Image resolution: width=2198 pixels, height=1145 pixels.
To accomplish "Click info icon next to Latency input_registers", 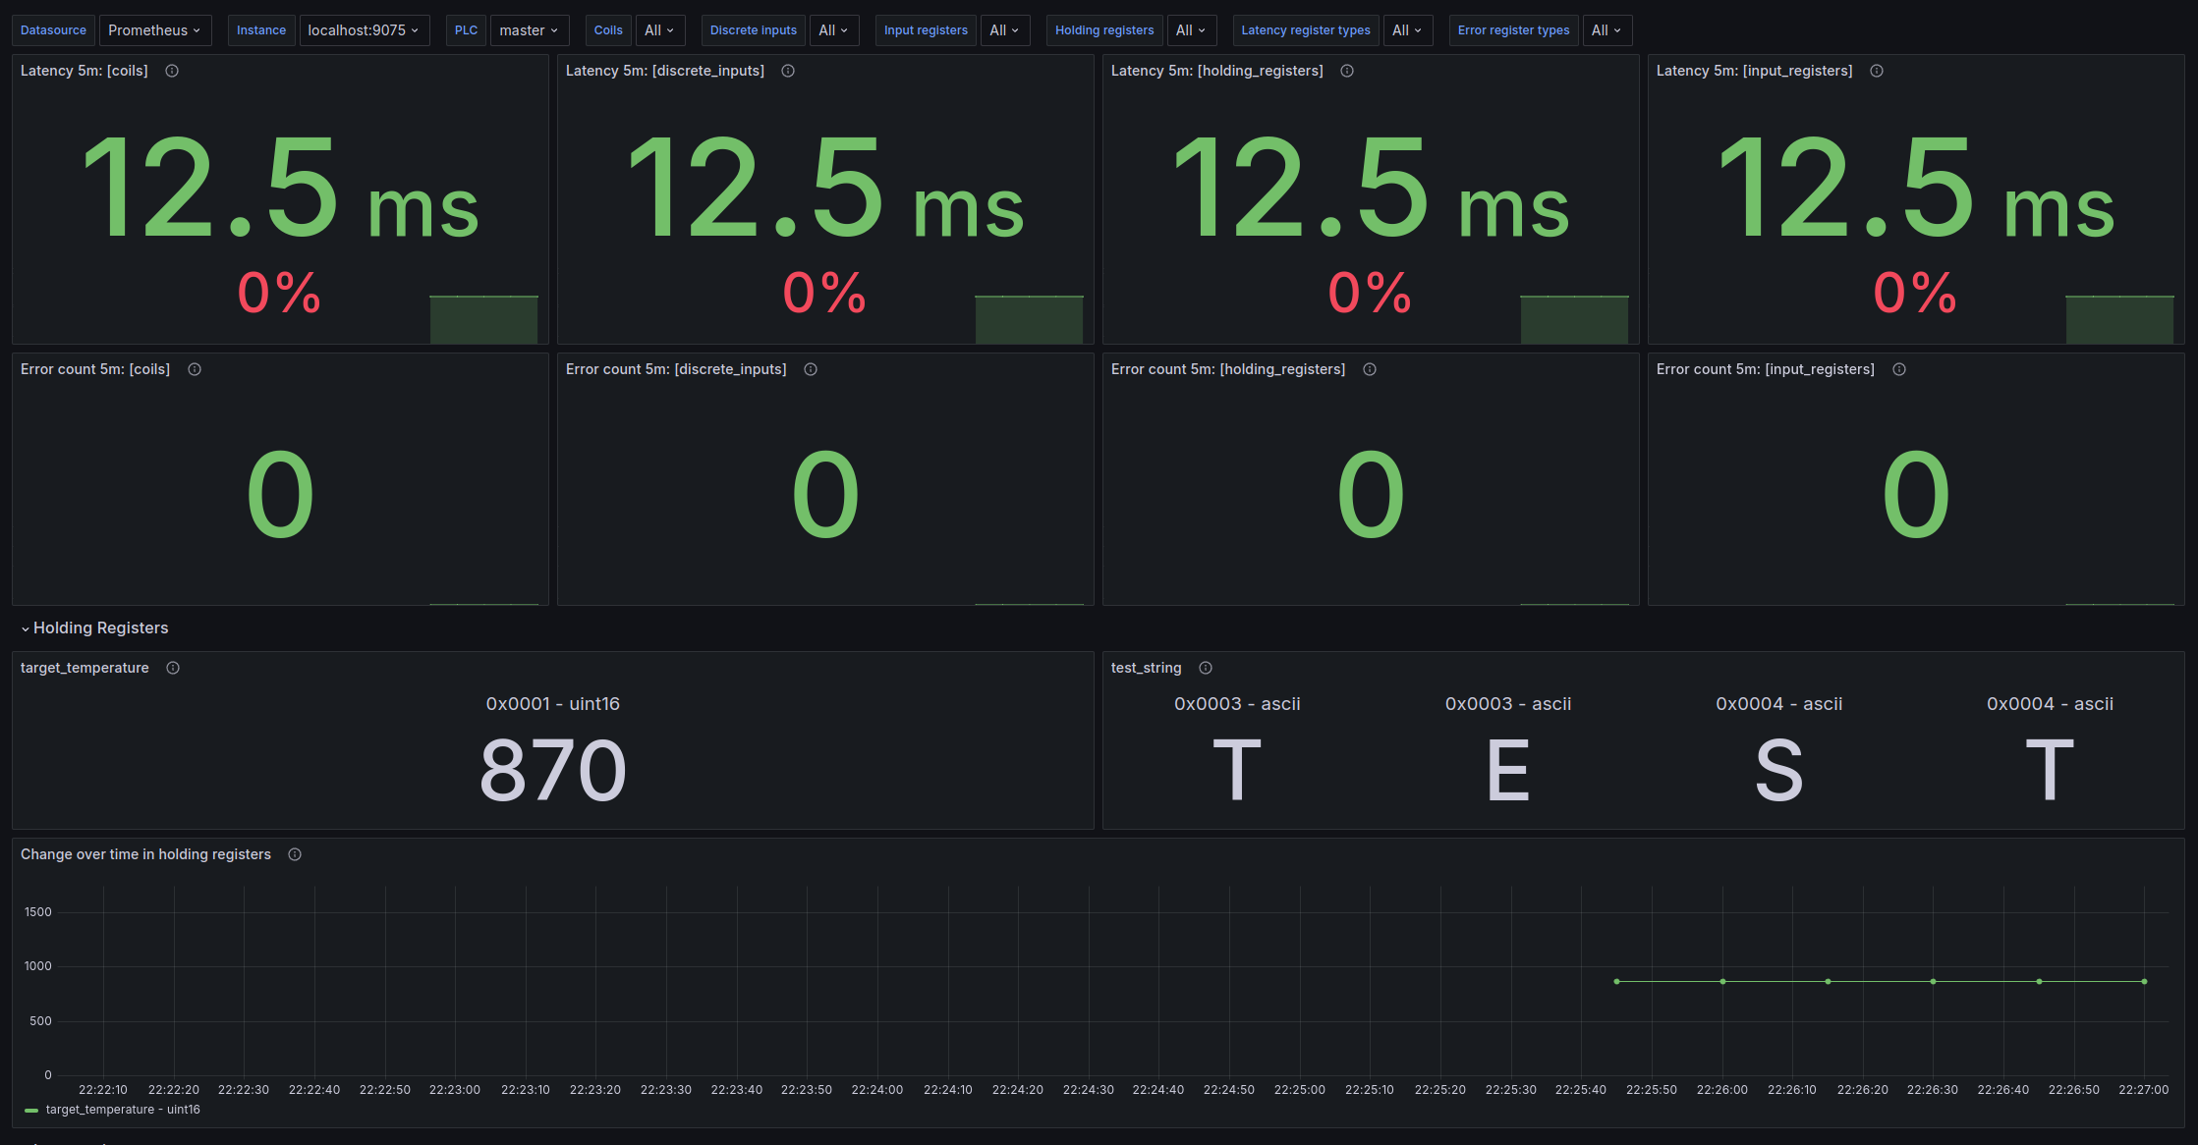I will [1877, 71].
